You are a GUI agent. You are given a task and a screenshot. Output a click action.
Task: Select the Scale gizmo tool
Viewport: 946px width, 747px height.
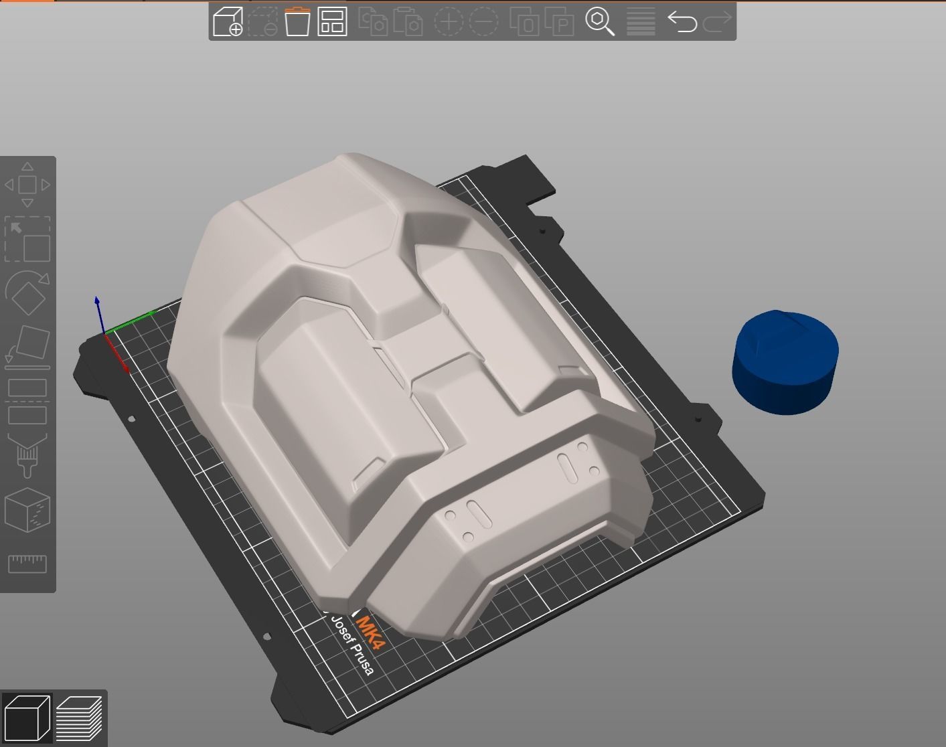coord(27,239)
